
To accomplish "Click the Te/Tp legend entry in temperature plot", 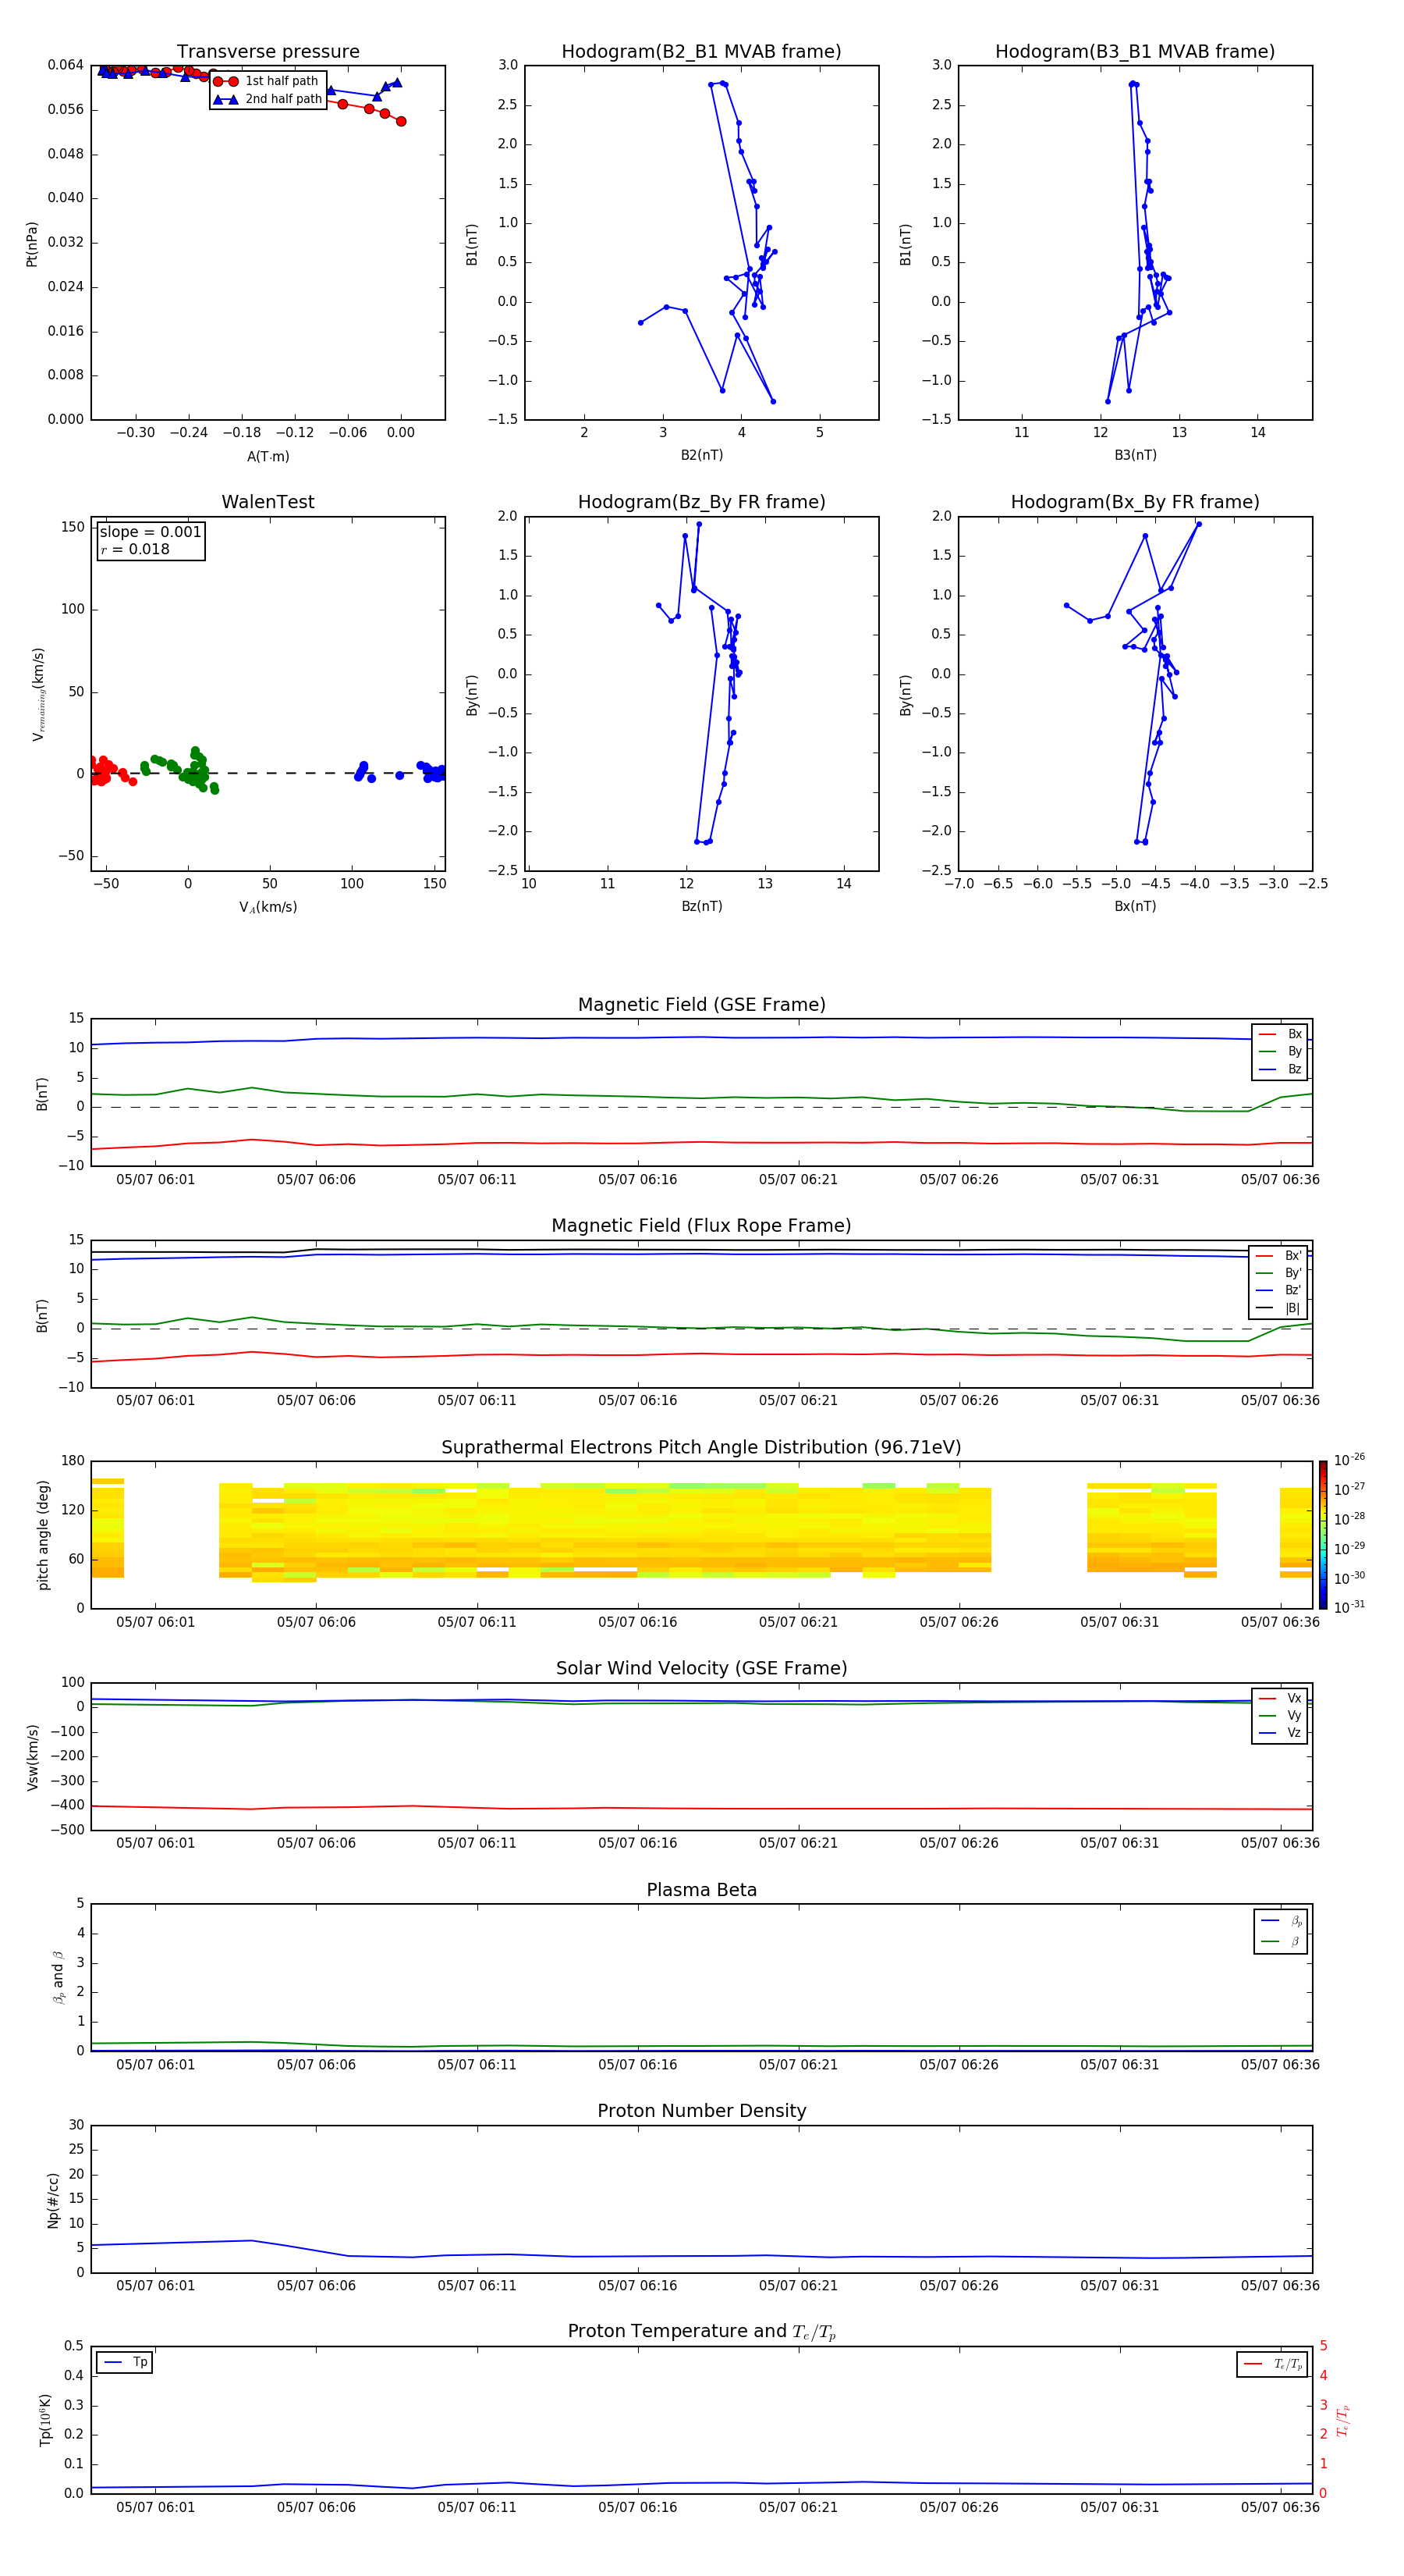I will pos(1272,2364).
